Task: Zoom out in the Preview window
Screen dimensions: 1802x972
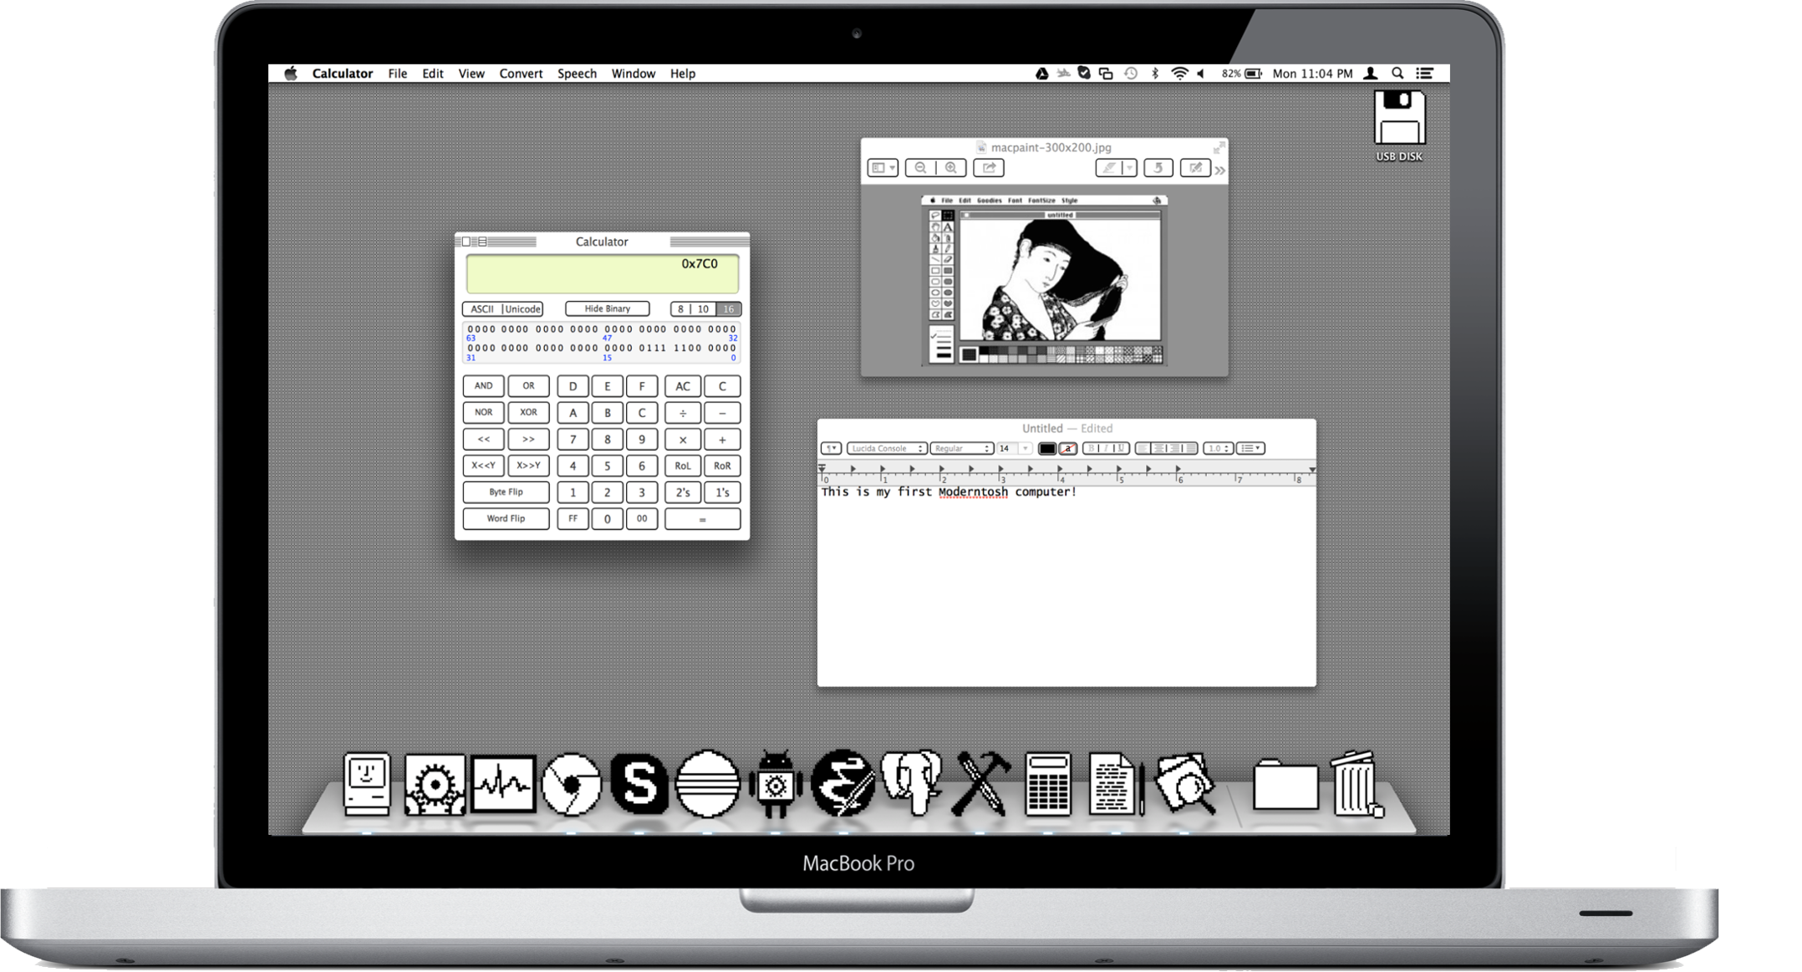Action: pyautogui.click(x=920, y=168)
